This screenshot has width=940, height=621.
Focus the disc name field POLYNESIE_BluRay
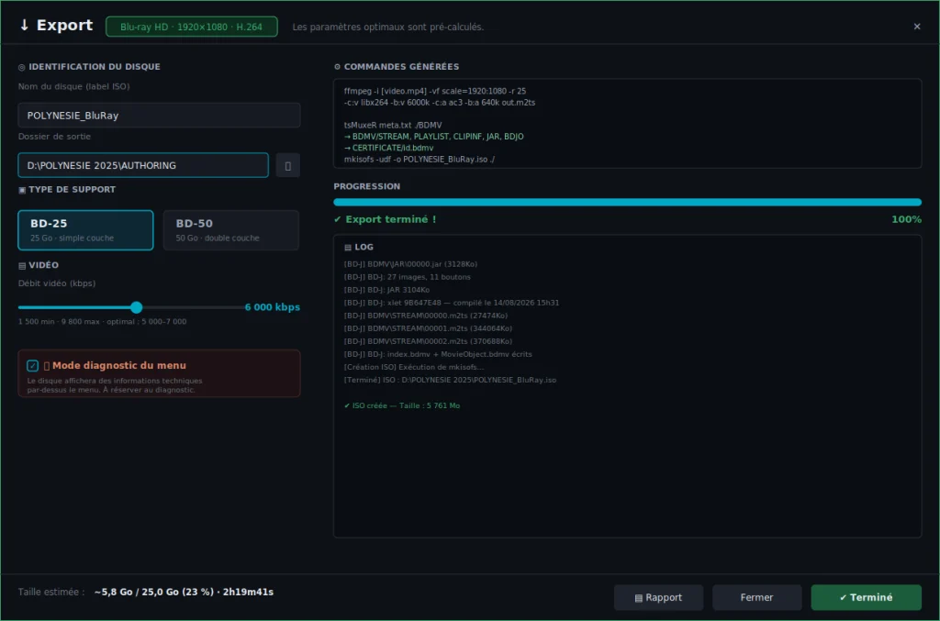[159, 115]
